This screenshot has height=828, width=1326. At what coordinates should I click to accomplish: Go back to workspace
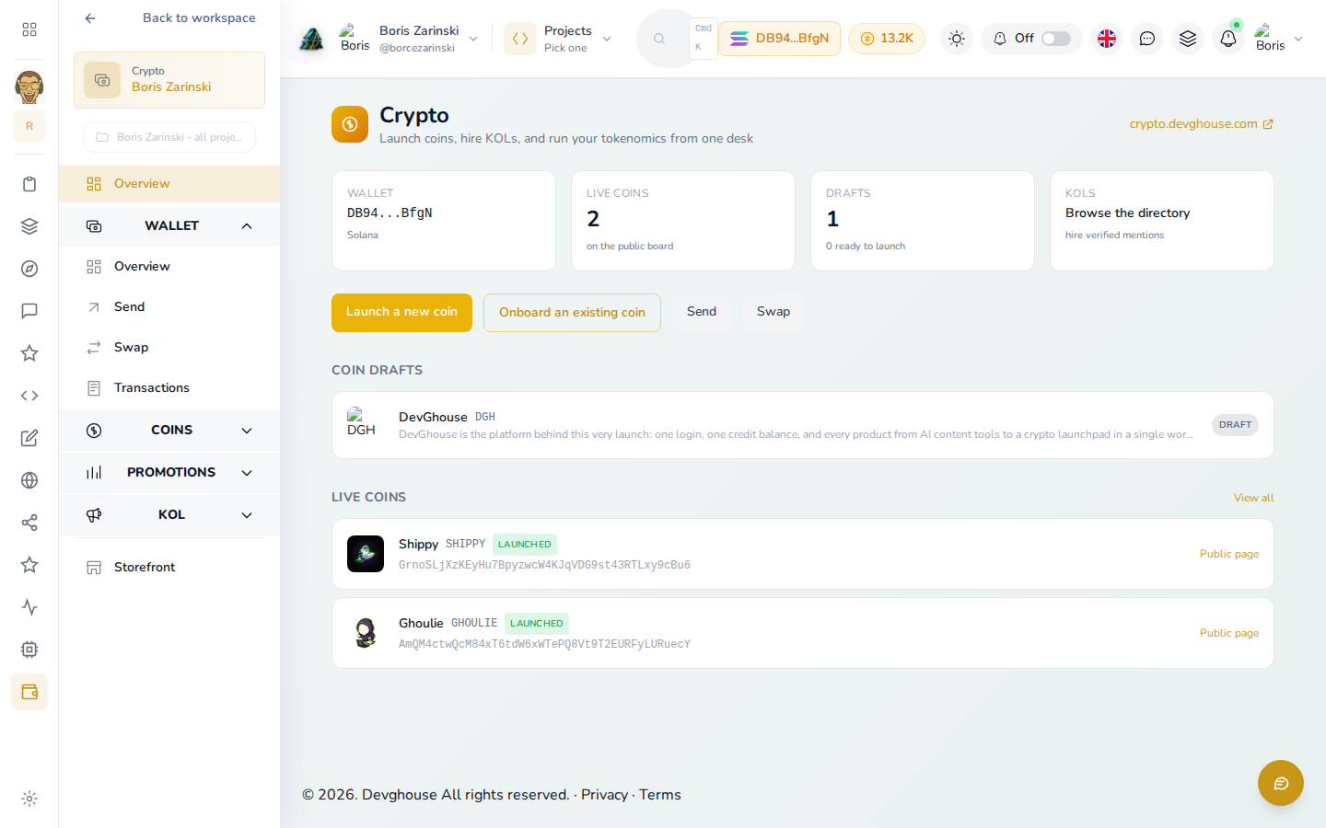(169, 17)
